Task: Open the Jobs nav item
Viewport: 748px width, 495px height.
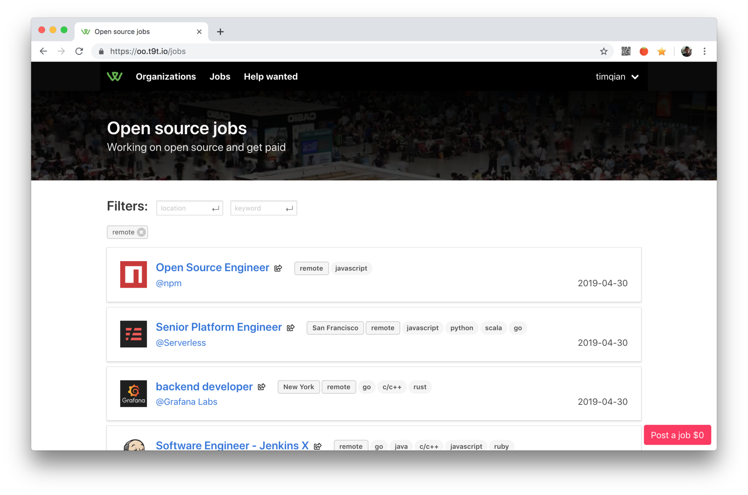Action: 220,76
